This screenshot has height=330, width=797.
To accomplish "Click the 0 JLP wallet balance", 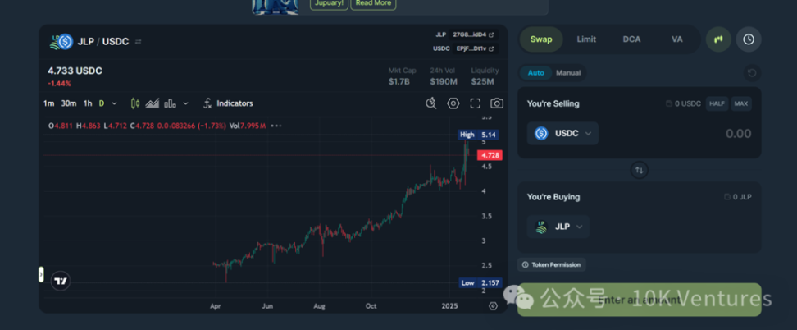I will click(737, 197).
